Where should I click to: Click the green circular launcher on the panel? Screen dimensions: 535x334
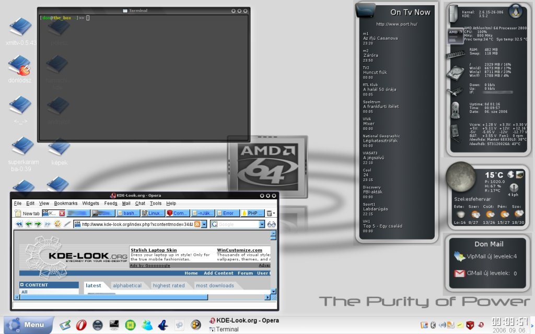coord(130,325)
